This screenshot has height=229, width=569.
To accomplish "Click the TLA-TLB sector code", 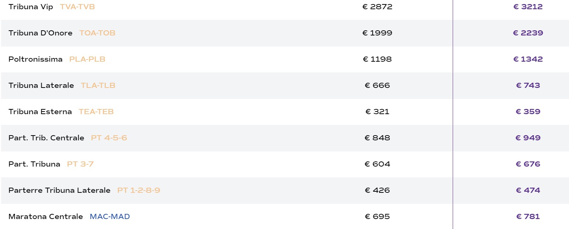I will pos(98,86).
